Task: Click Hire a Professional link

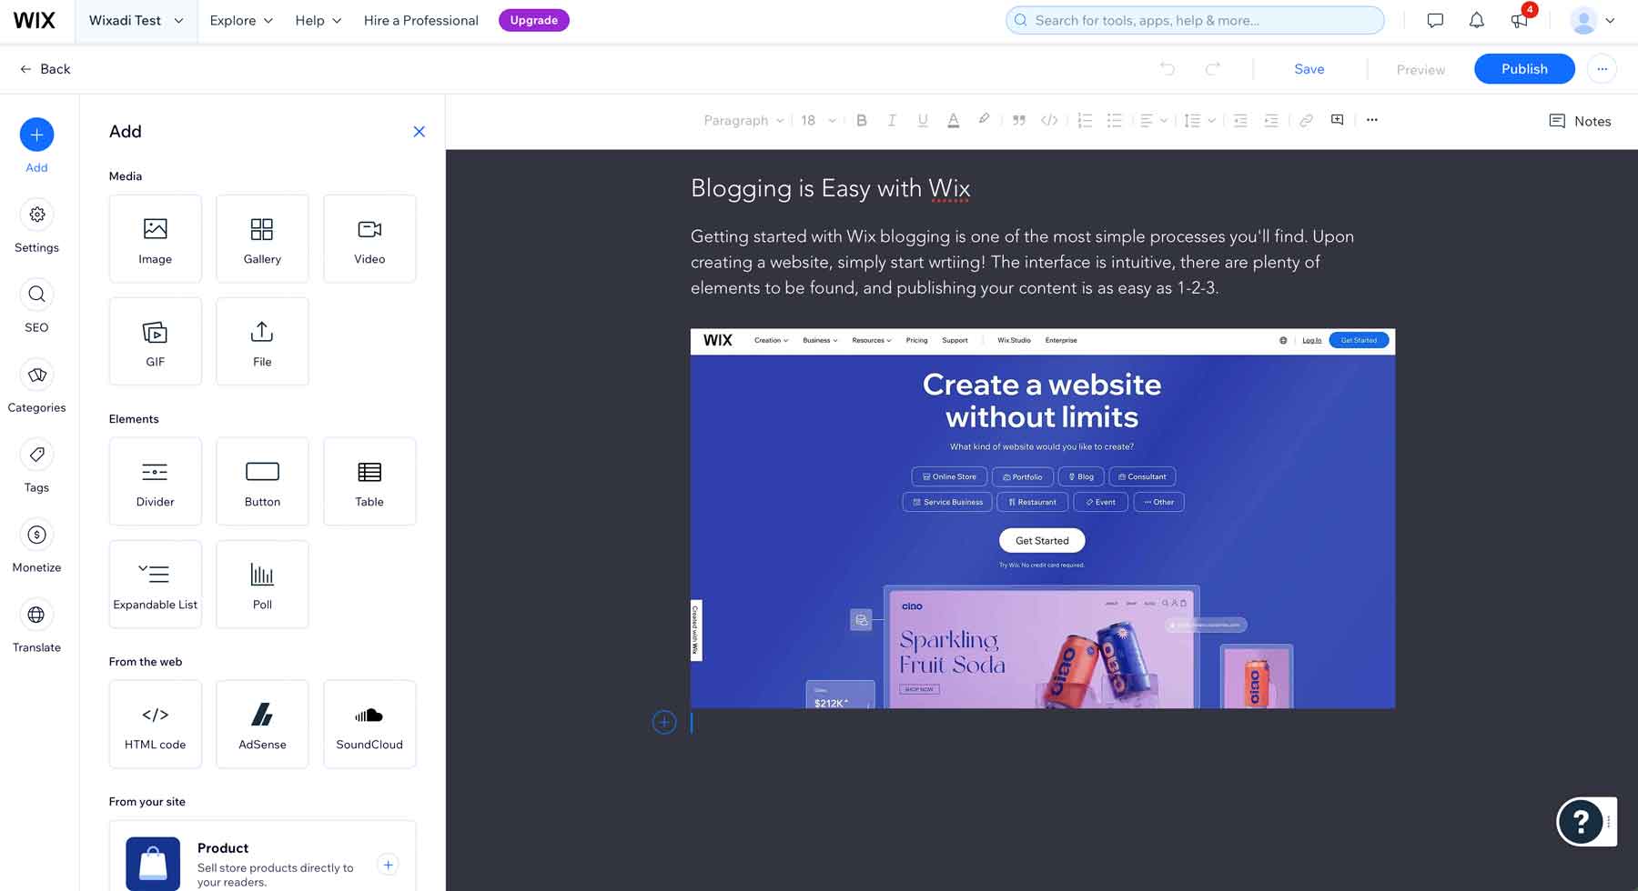Action: [x=420, y=20]
